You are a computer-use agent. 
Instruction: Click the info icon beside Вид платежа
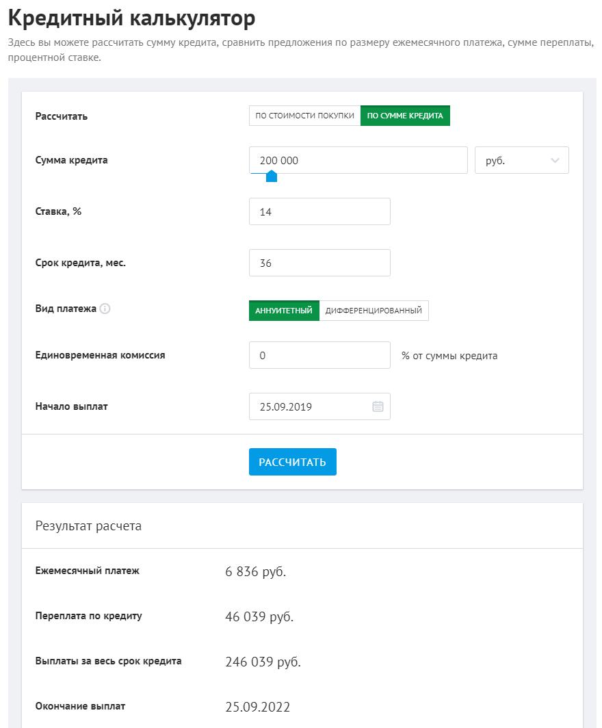[105, 309]
